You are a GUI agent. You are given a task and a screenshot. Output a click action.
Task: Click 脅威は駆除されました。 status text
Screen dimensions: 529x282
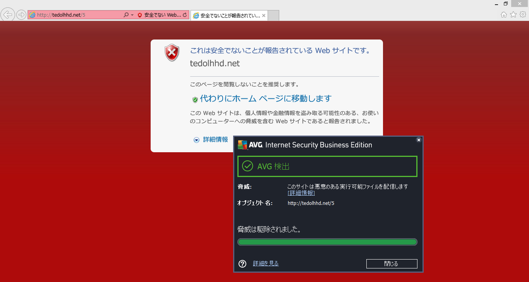pos(270,229)
